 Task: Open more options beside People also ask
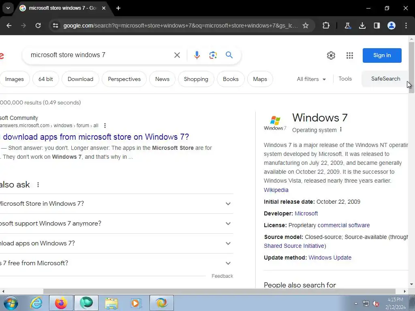pyautogui.click(x=38, y=185)
